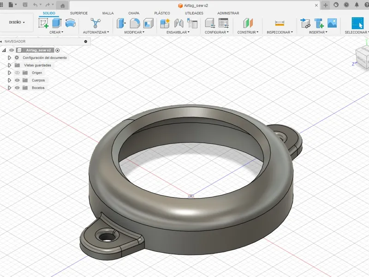Screen dimensions: 369x277
Task: Toggle visibility of Airtag_sew v2 component
Action: point(11,50)
